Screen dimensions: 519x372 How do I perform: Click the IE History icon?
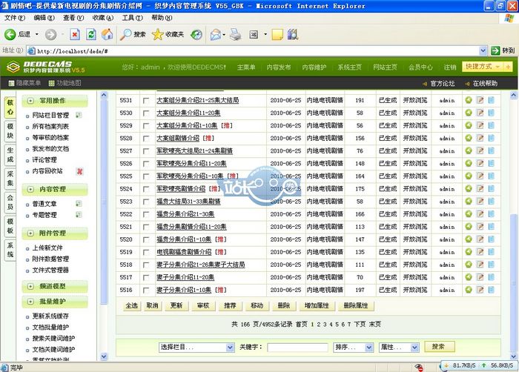[196, 34]
